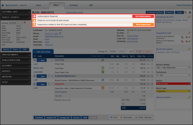Click the home icon beside New Document
This screenshot has height=125, width=193.
3,5
